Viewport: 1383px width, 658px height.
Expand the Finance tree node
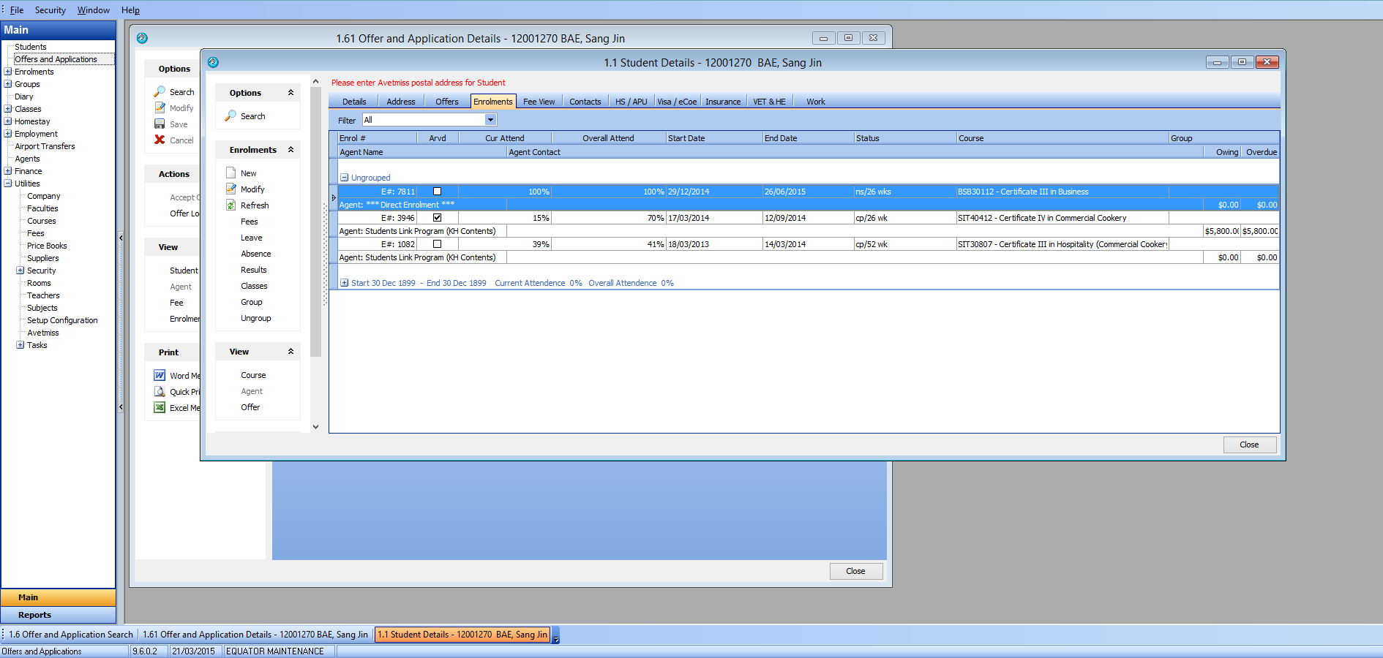click(8, 171)
